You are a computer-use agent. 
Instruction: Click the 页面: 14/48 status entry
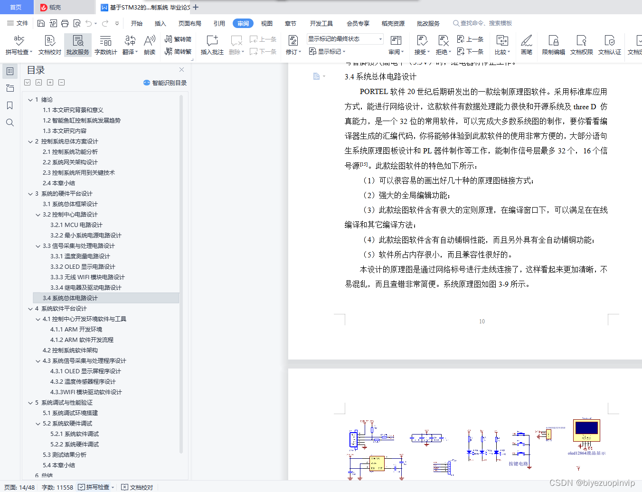pos(19,487)
